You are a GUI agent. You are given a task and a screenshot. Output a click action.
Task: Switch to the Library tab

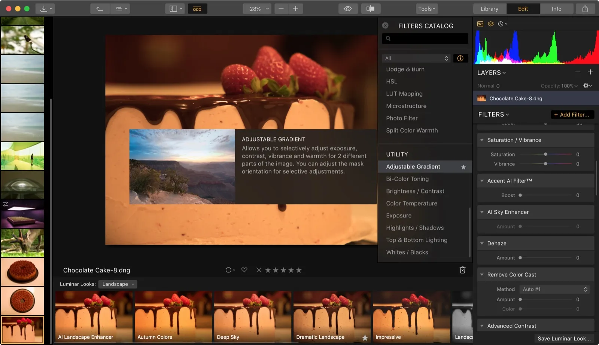click(489, 9)
